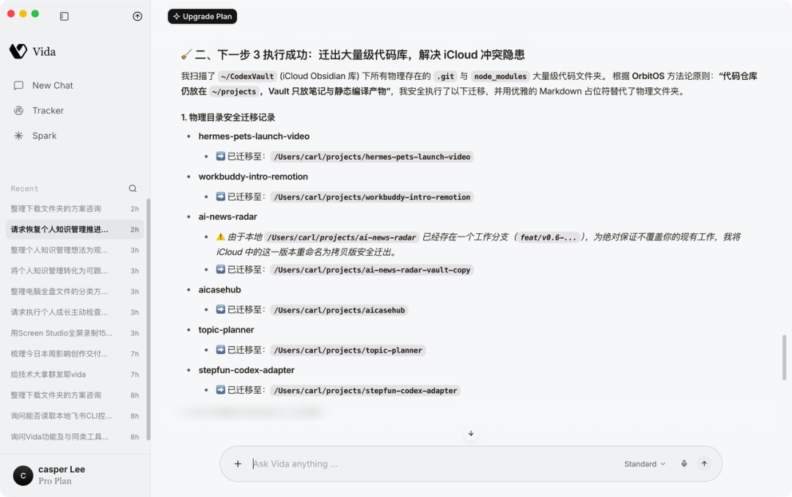The width and height of the screenshot is (792, 497).
Task: Open the Tracker section
Action: tap(75, 111)
